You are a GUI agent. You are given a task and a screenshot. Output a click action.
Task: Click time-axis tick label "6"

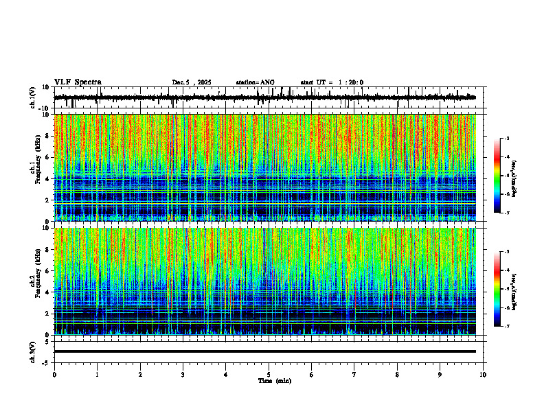click(312, 375)
